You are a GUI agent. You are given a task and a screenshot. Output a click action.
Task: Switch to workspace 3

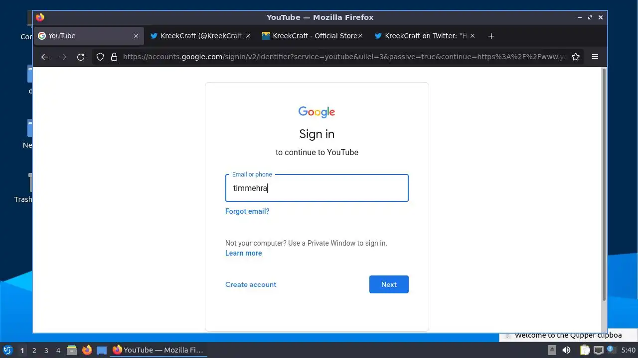[x=46, y=350]
